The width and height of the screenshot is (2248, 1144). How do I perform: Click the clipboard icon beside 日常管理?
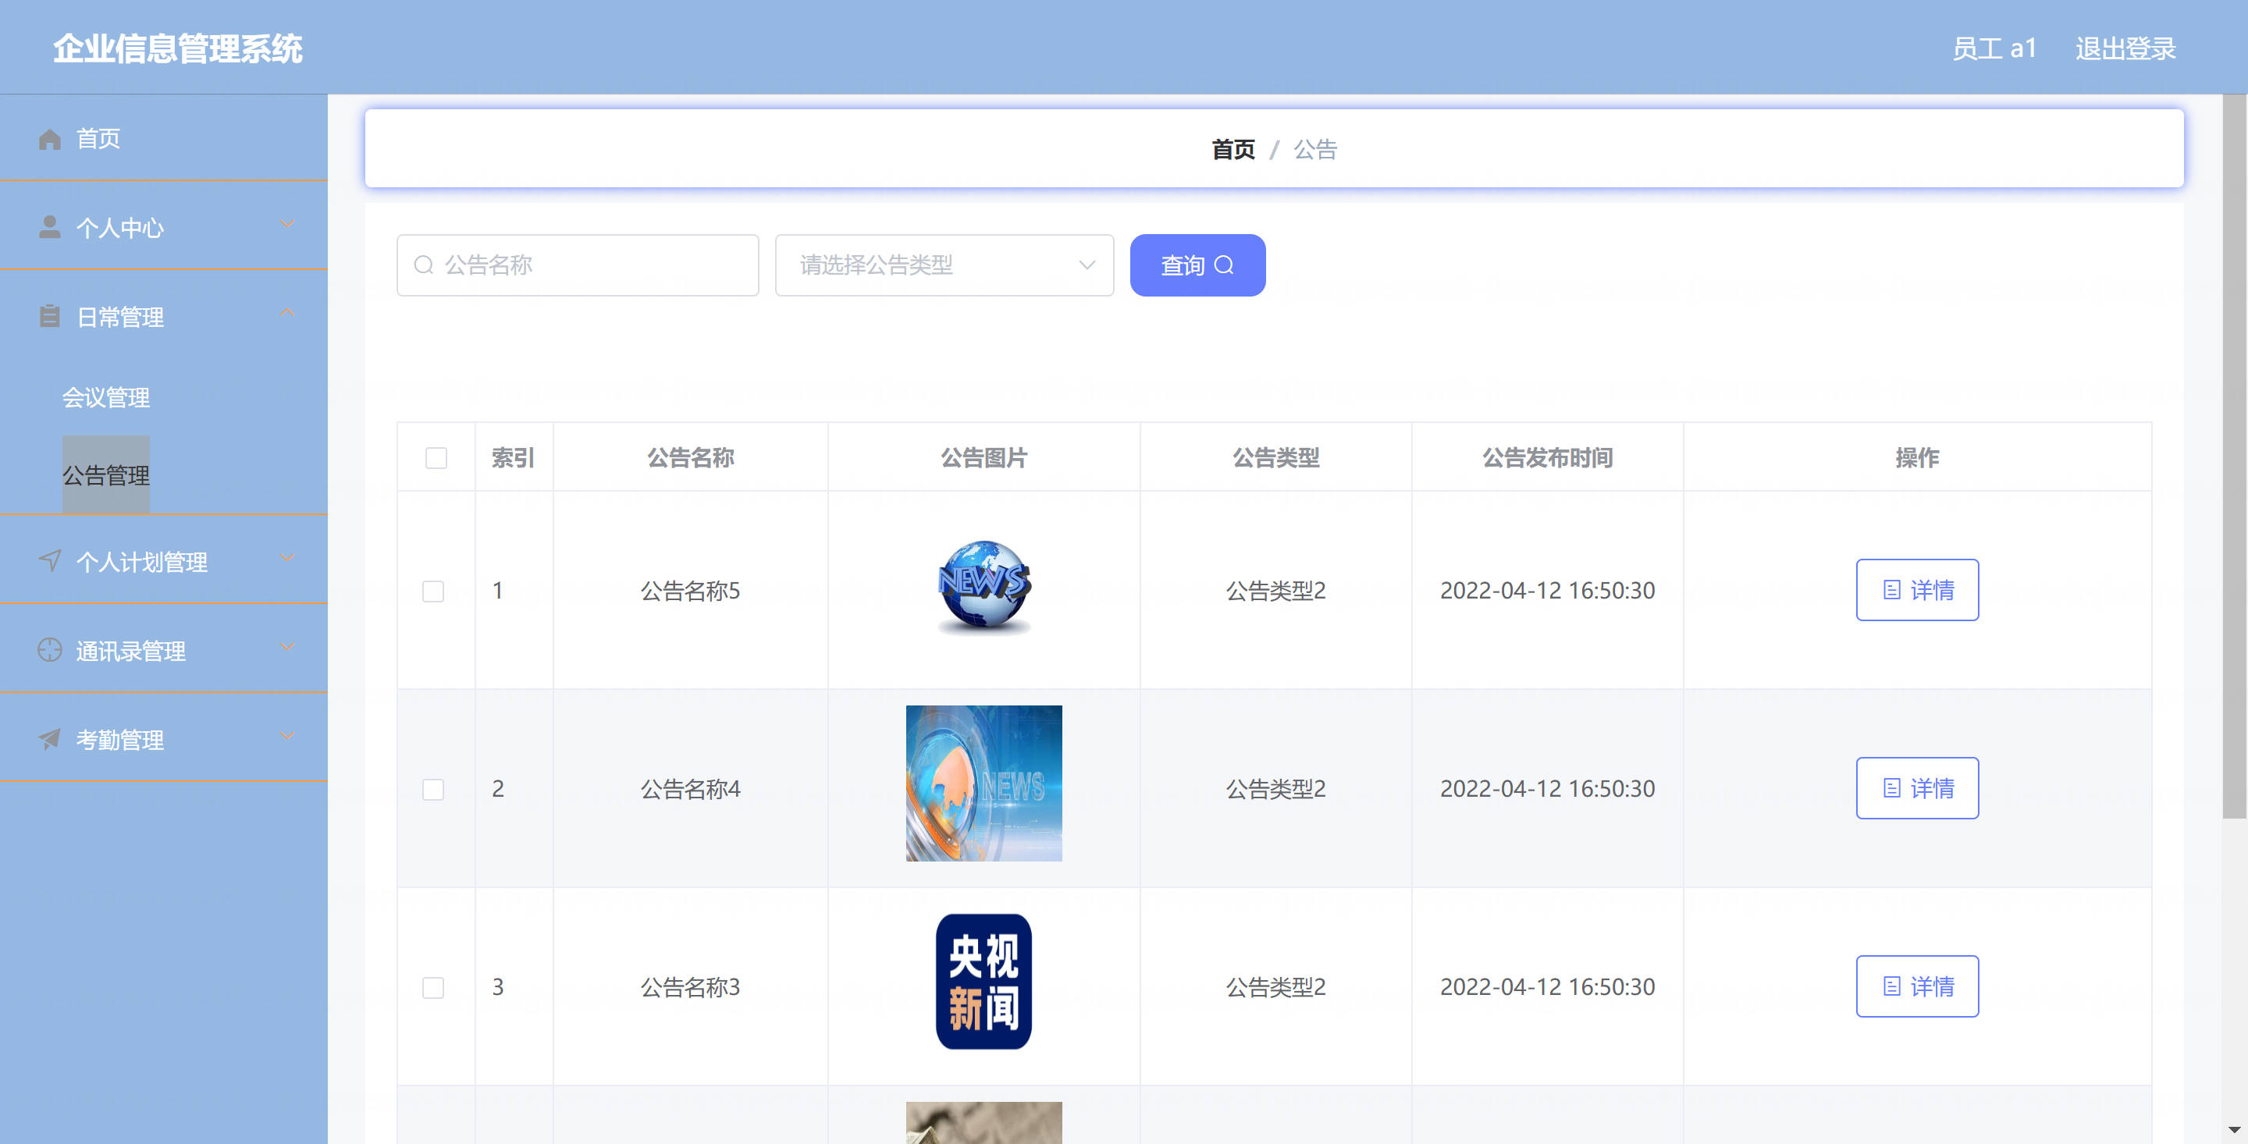pos(50,316)
